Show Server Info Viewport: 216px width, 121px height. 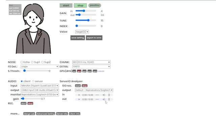click(62, 114)
